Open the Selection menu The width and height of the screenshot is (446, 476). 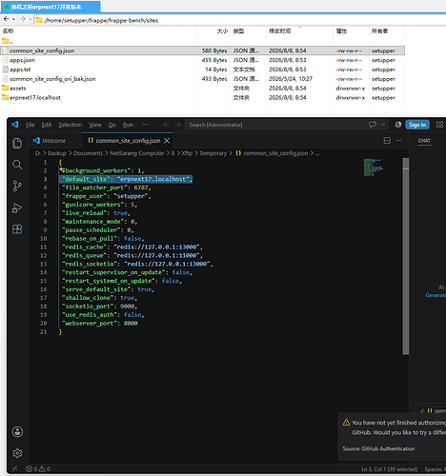tap(71, 125)
